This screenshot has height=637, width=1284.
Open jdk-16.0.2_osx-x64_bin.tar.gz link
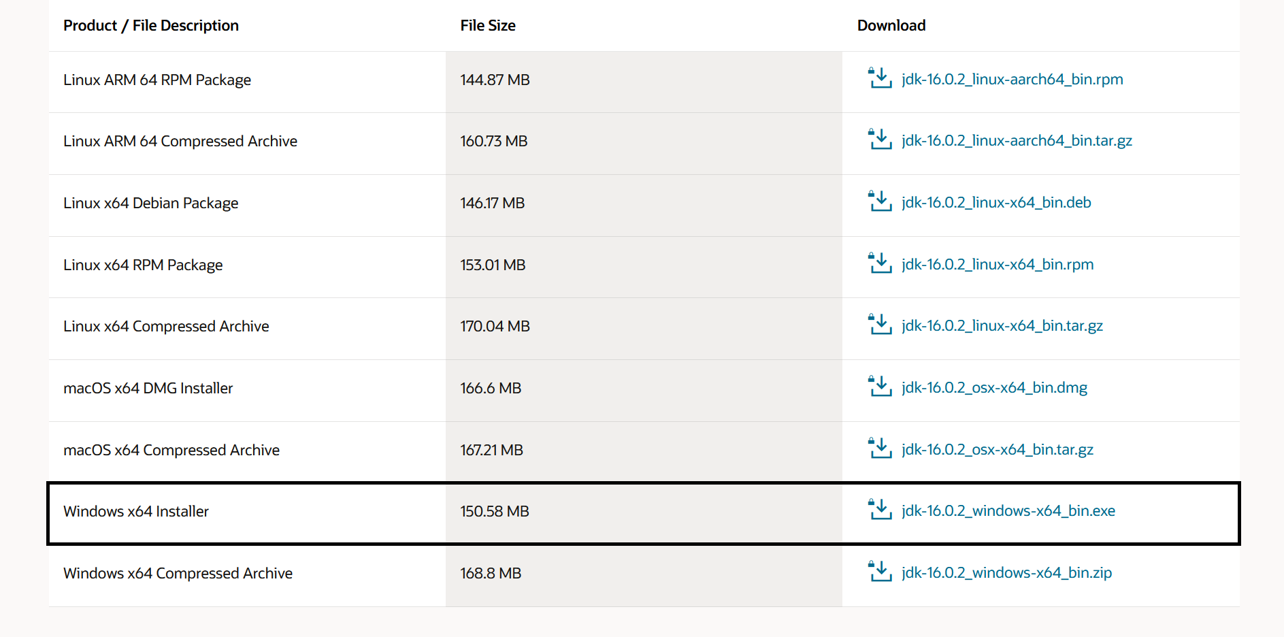pyautogui.click(x=998, y=450)
